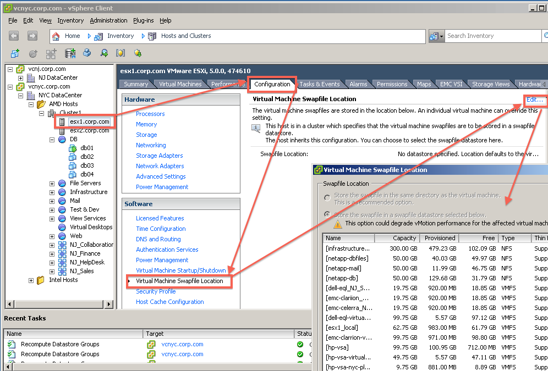Open the Processors hardware link

150,114
